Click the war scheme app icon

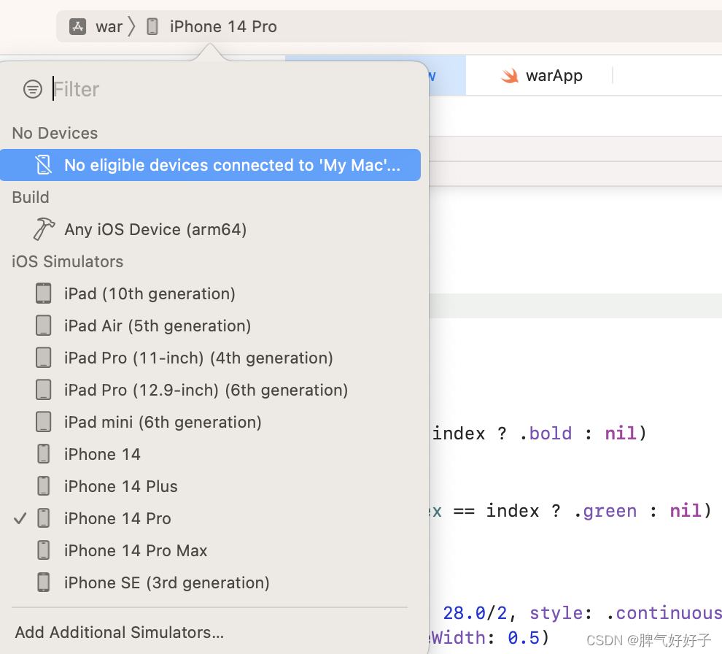(77, 27)
